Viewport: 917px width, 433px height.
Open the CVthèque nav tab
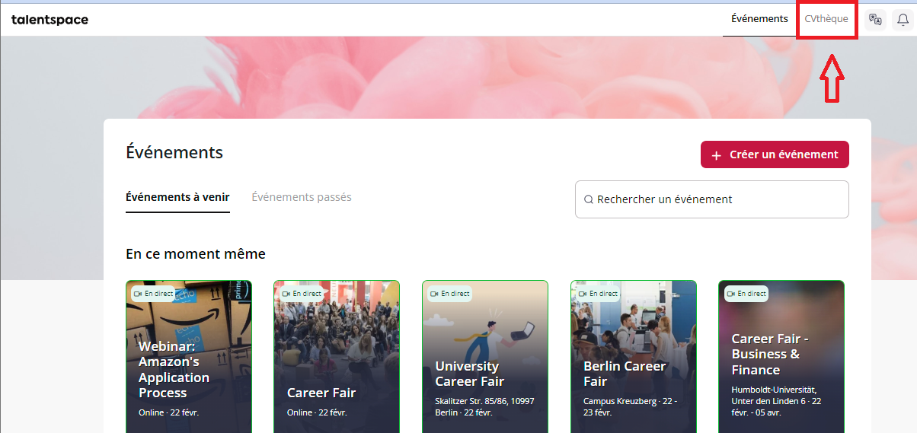click(x=826, y=19)
